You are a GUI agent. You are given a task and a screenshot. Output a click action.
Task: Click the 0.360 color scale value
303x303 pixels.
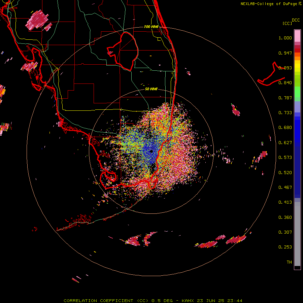point(285,217)
